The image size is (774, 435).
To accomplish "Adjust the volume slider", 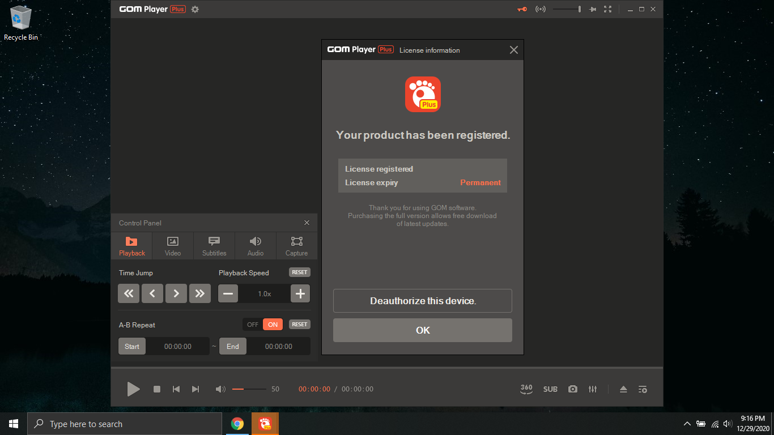I will point(248,389).
